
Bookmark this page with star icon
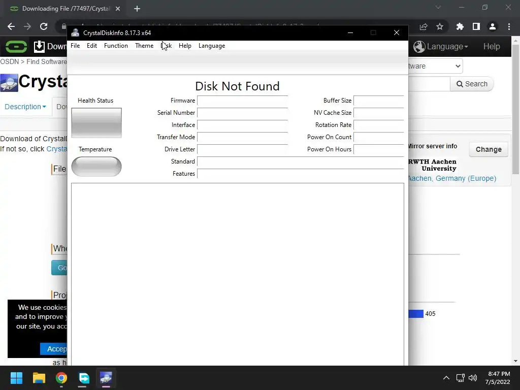click(x=440, y=26)
